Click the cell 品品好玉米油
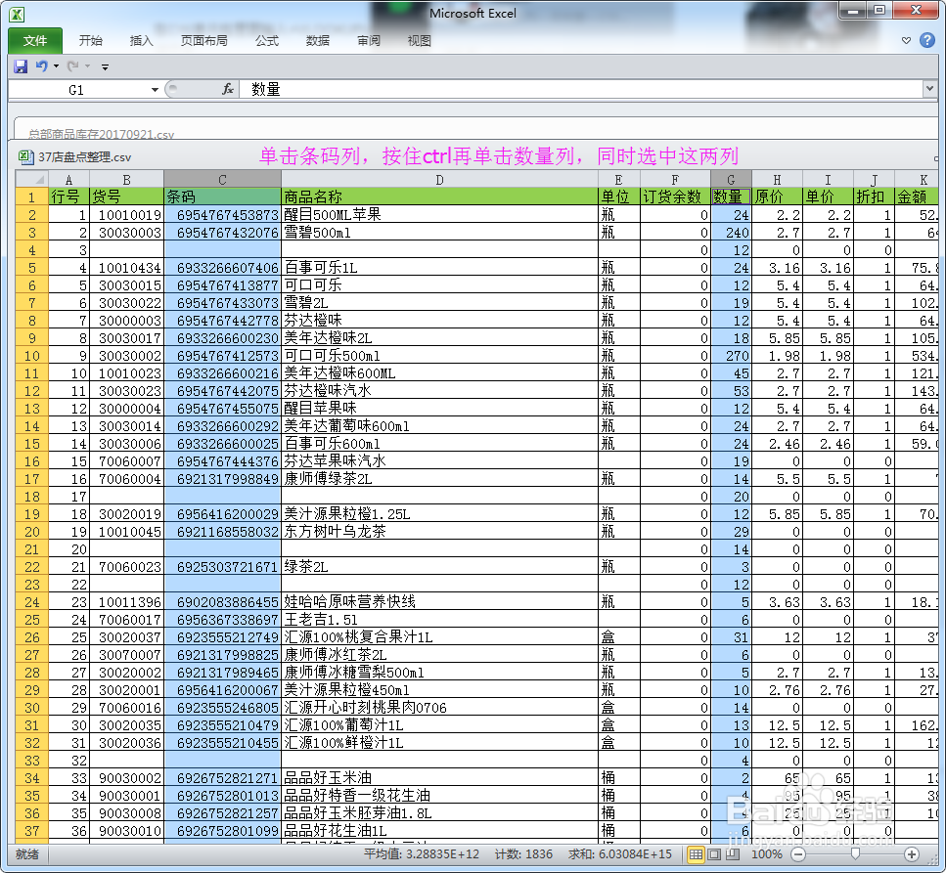 (439, 778)
